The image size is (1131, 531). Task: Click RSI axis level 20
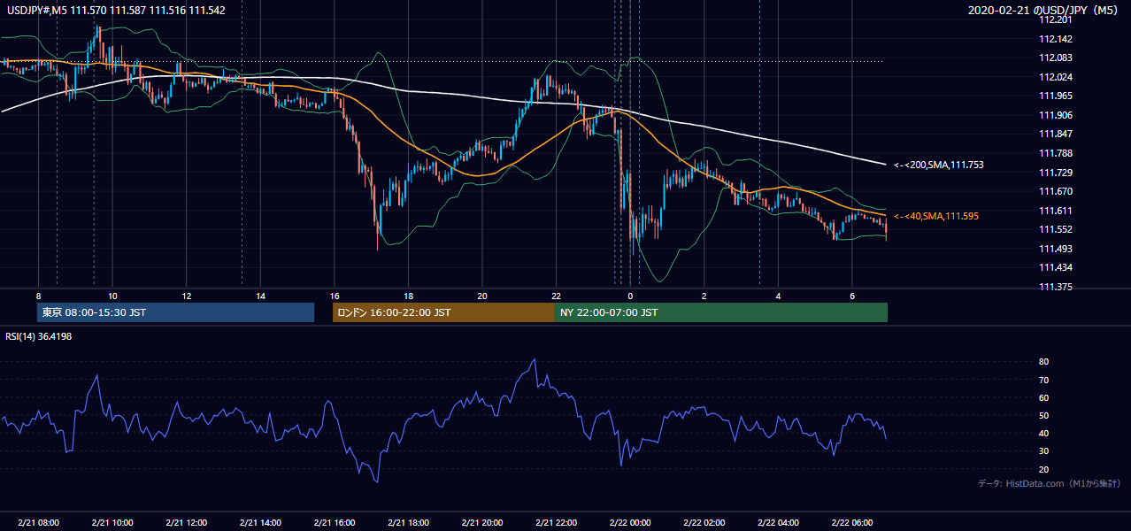pyautogui.click(x=1044, y=469)
